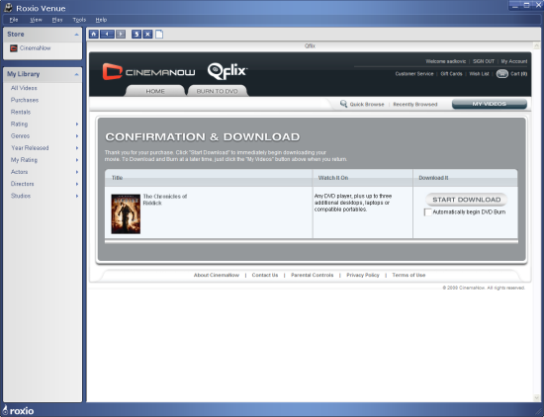
Task: Click the Quick Browse link text
Action: pos(367,105)
